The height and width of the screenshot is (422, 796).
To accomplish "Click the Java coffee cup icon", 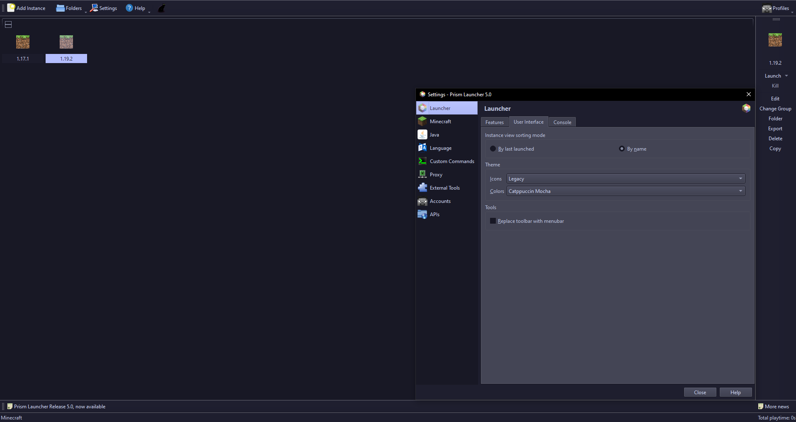I will (422, 134).
